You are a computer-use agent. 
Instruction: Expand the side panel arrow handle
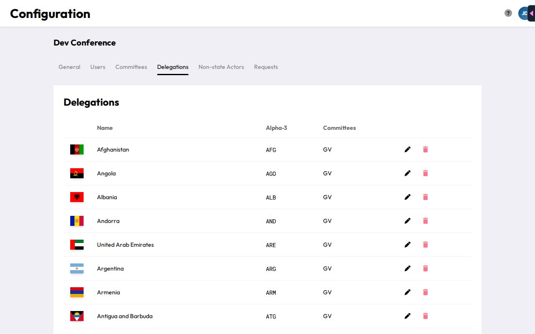tap(531, 13)
